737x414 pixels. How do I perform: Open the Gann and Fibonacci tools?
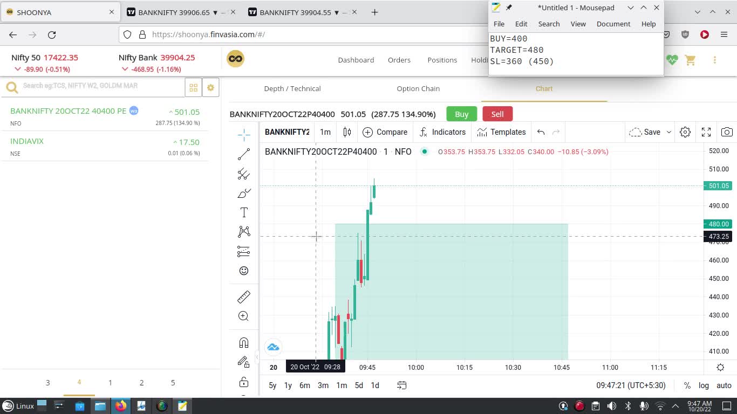(244, 174)
